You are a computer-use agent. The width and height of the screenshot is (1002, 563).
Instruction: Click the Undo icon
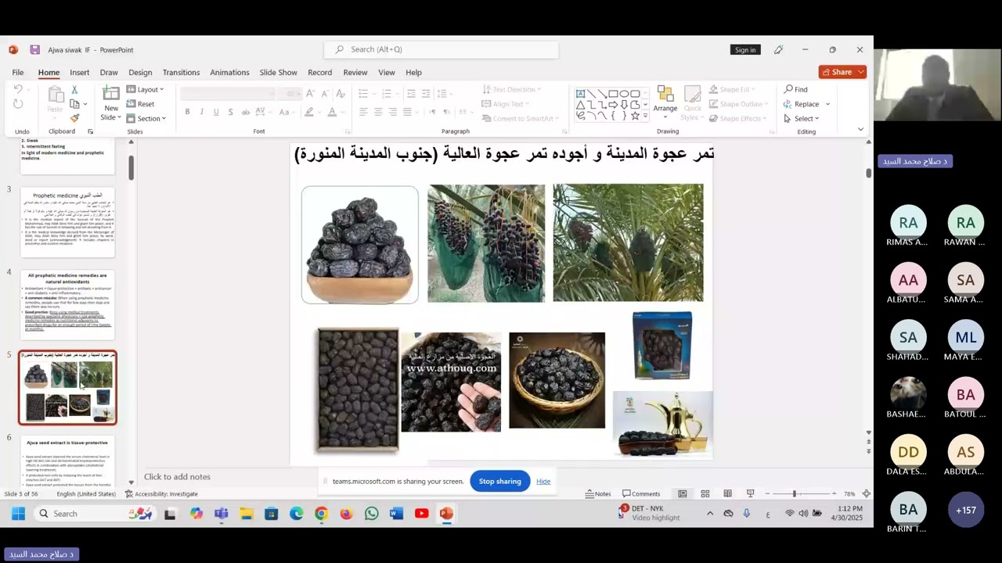(18, 89)
